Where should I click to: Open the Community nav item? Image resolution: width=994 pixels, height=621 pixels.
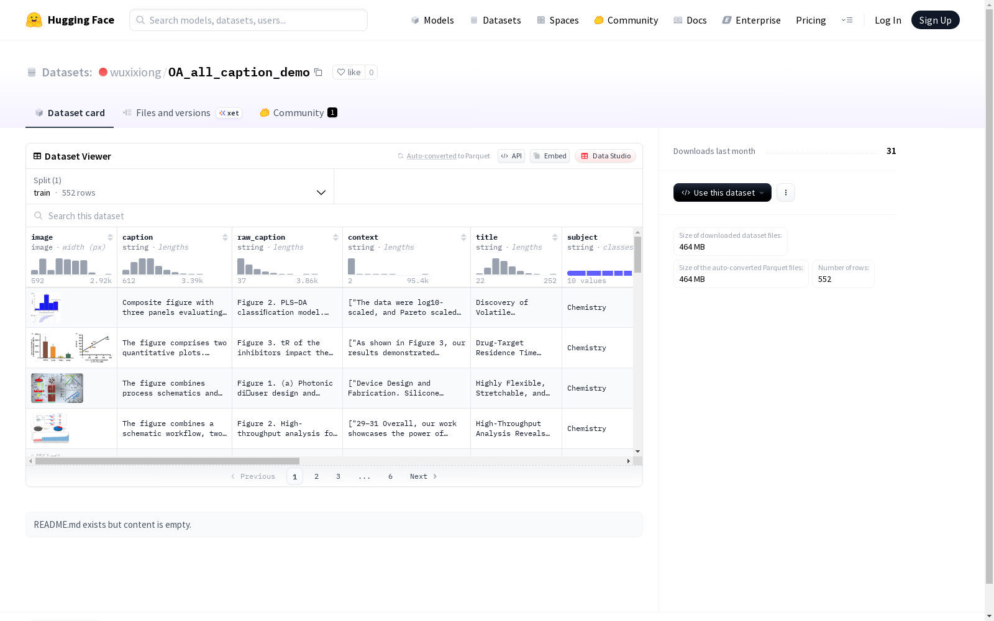point(626,20)
